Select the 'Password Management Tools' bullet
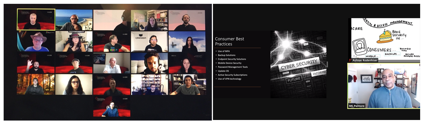This screenshot has width=427, height=123. pyautogui.click(x=233, y=67)
